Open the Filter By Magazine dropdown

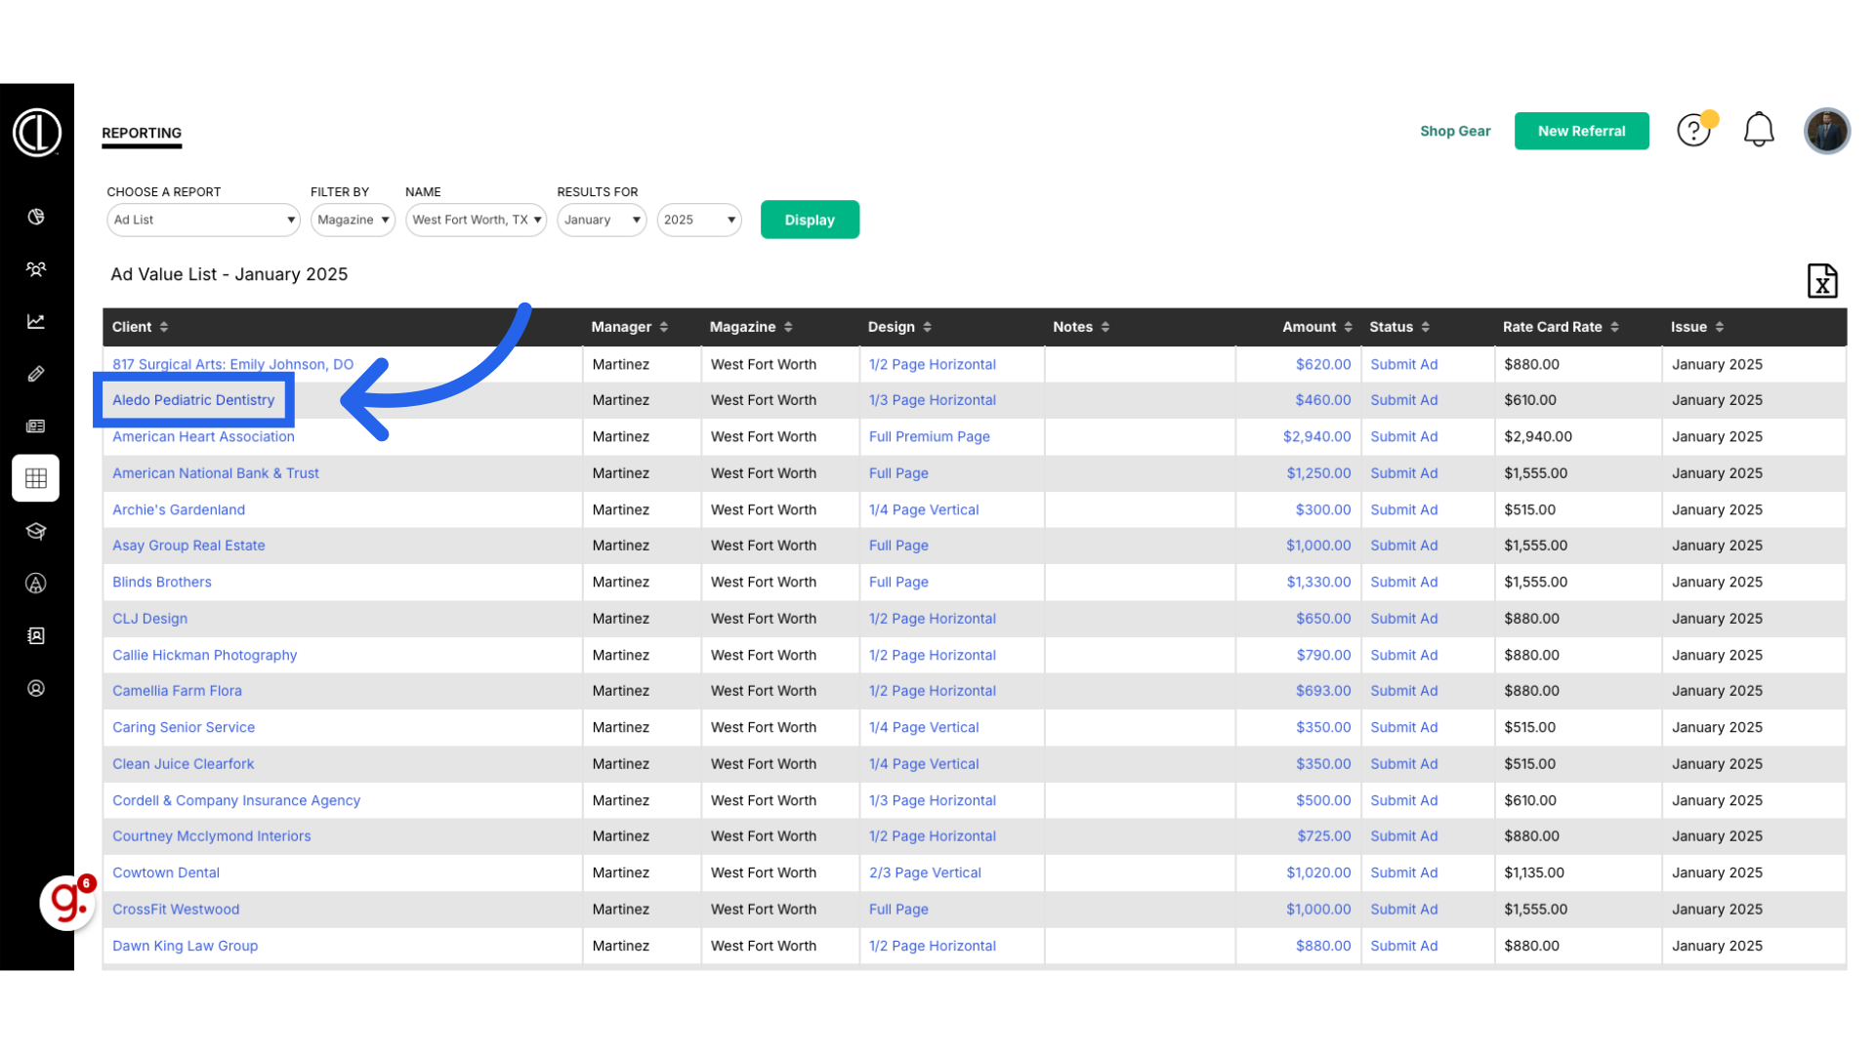click(x=353, y=220)
